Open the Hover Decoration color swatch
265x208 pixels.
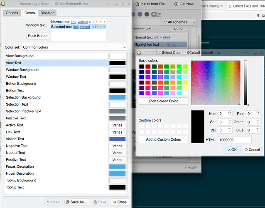coord(117,173)
